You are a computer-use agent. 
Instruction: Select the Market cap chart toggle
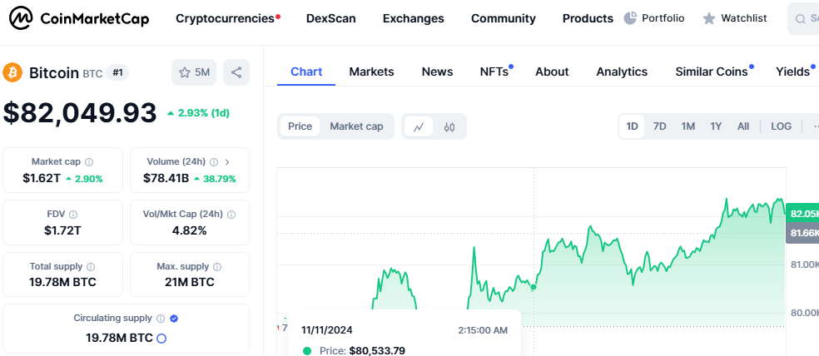click(x=356, y=126)
